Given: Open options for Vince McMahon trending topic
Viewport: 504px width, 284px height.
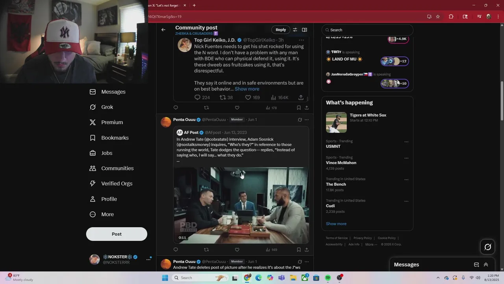Looking at the screenshot, I should point(406,158).
